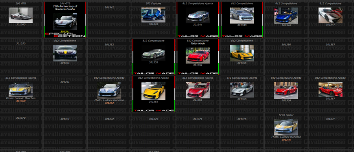Select the white 812 Competizione thumbnail 301347
The height and width of the screenshot is (152, 354).
(330, 15)
